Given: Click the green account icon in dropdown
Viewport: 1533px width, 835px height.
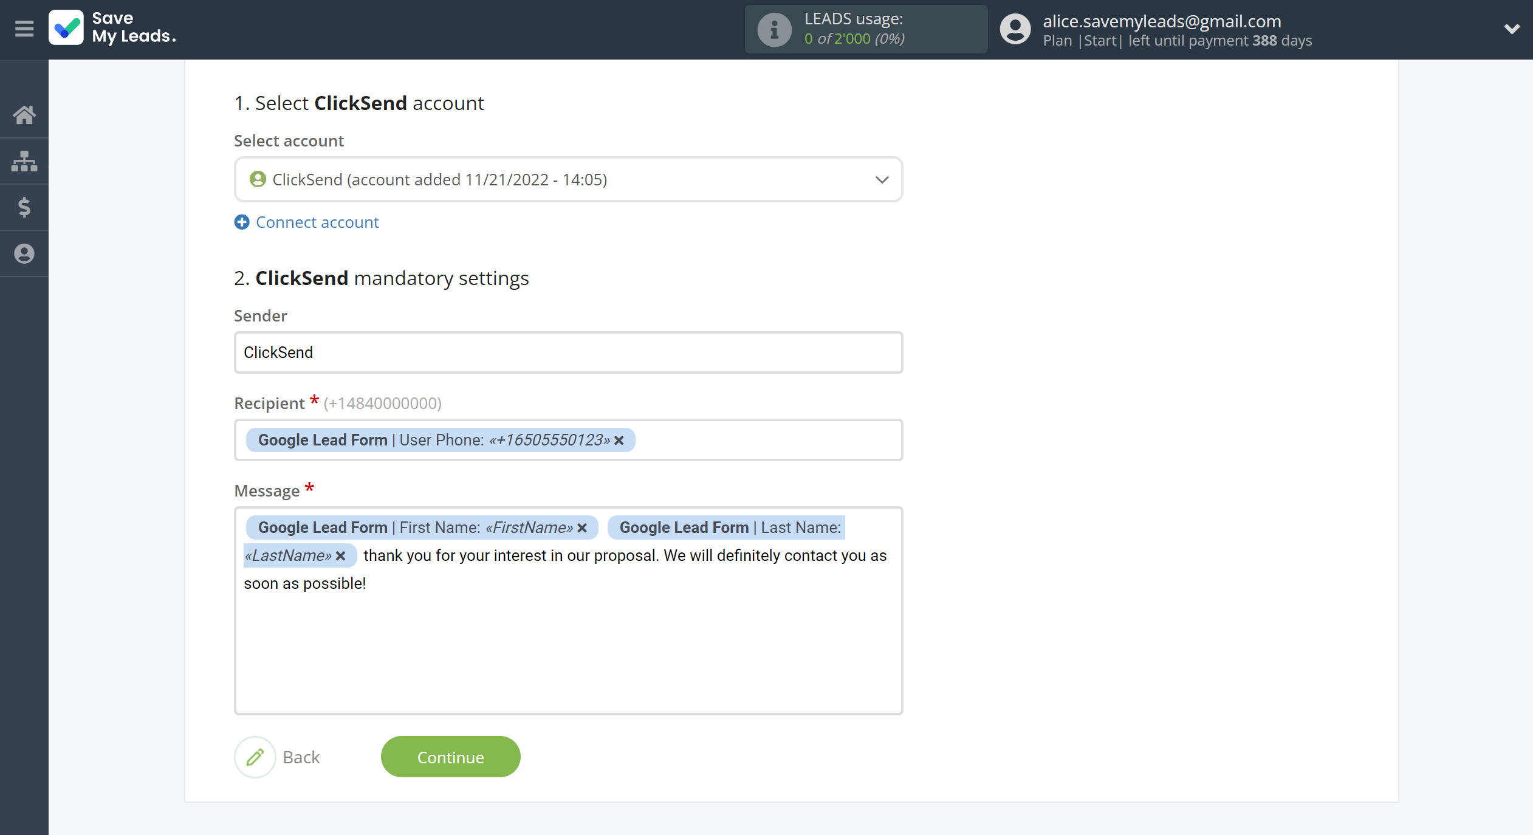Looking at the screenshot, I should pos(258,179).
